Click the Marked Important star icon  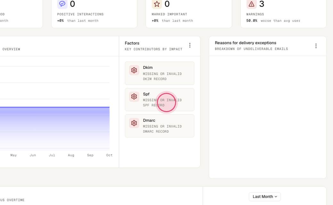click(157, 4)
